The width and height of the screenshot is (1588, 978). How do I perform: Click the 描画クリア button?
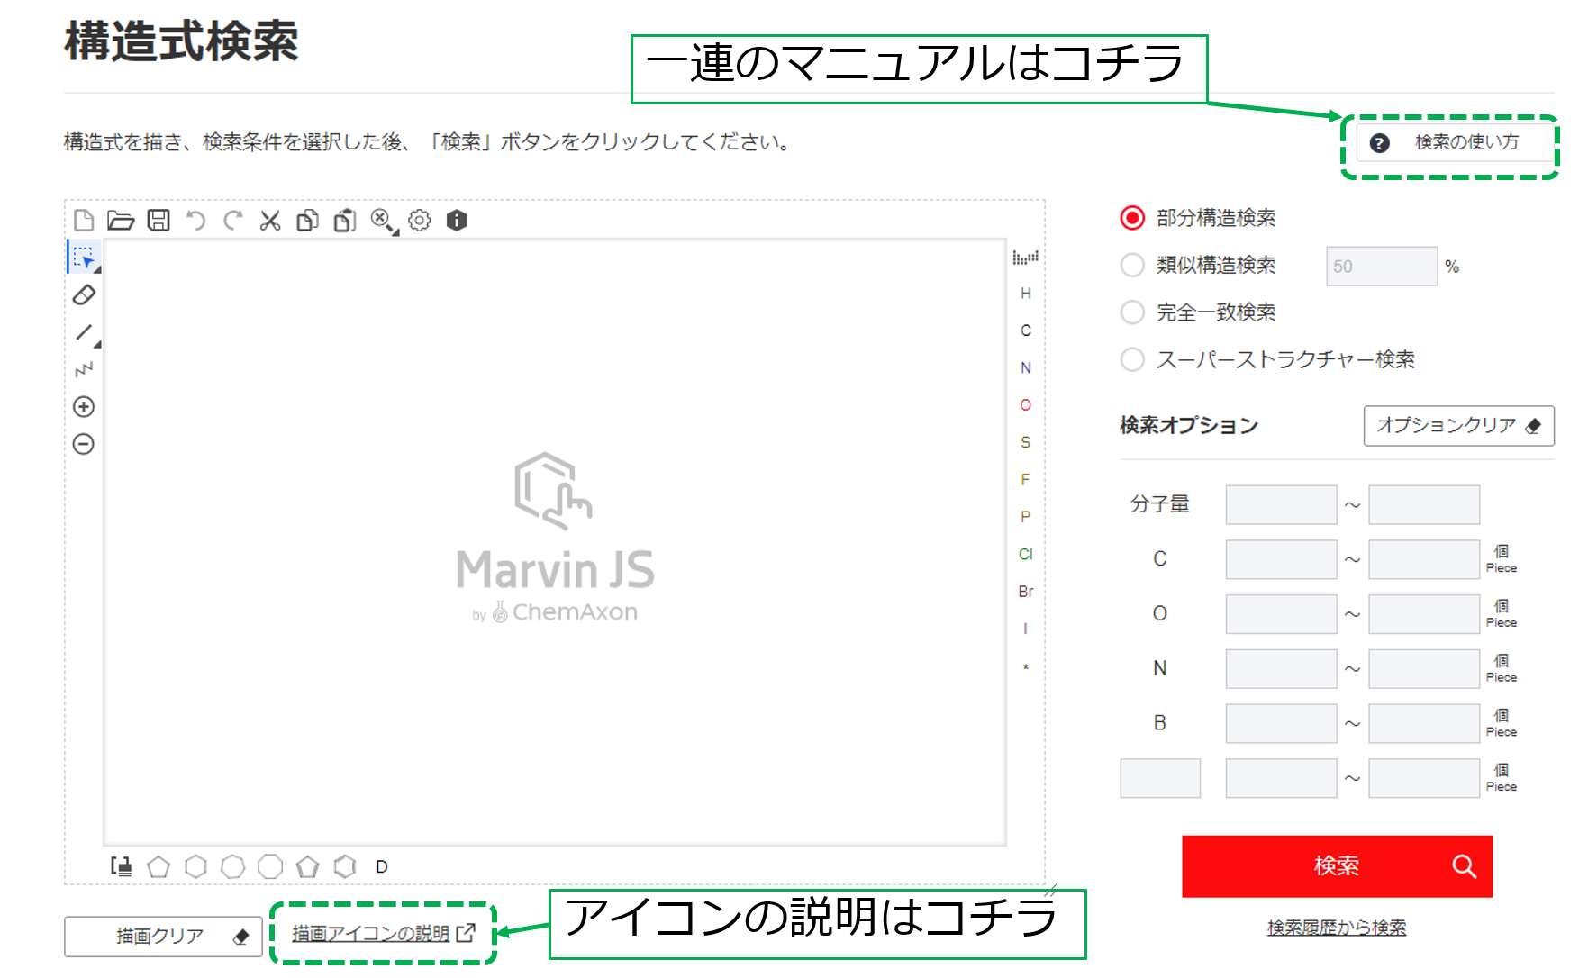click(163, 937)
